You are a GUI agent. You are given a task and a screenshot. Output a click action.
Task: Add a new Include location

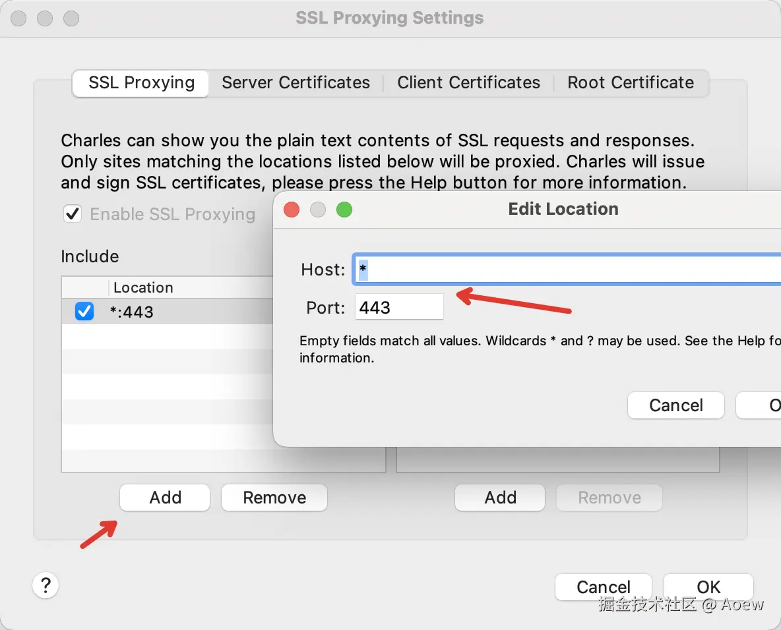[x=165, y=498]
